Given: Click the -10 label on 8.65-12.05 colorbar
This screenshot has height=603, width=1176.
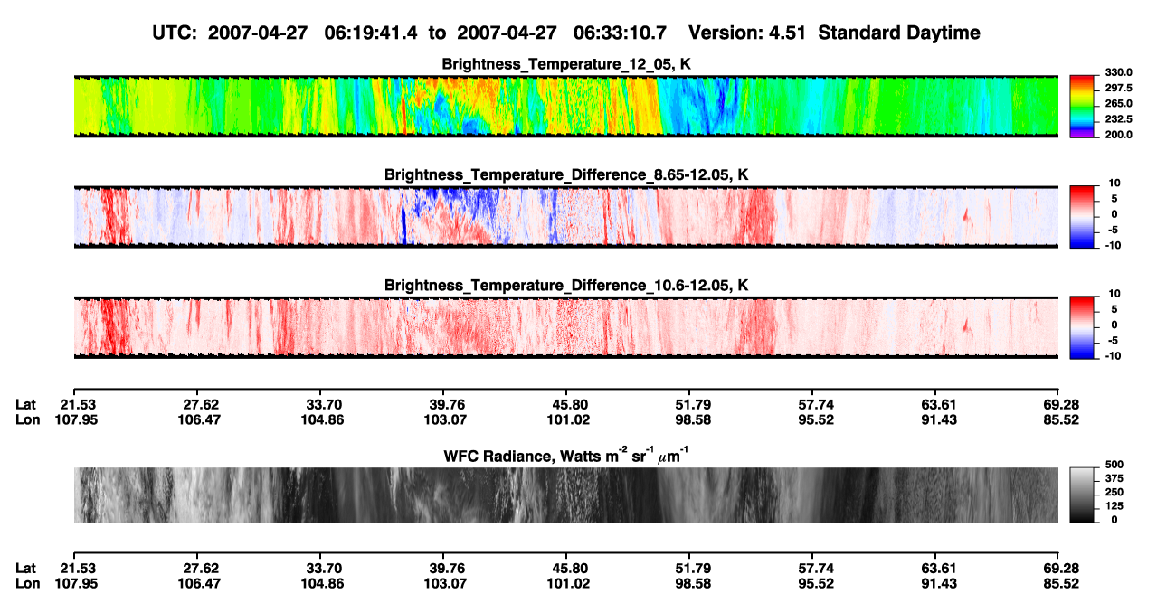Looking at the screenshot, I should [1113, 245].
